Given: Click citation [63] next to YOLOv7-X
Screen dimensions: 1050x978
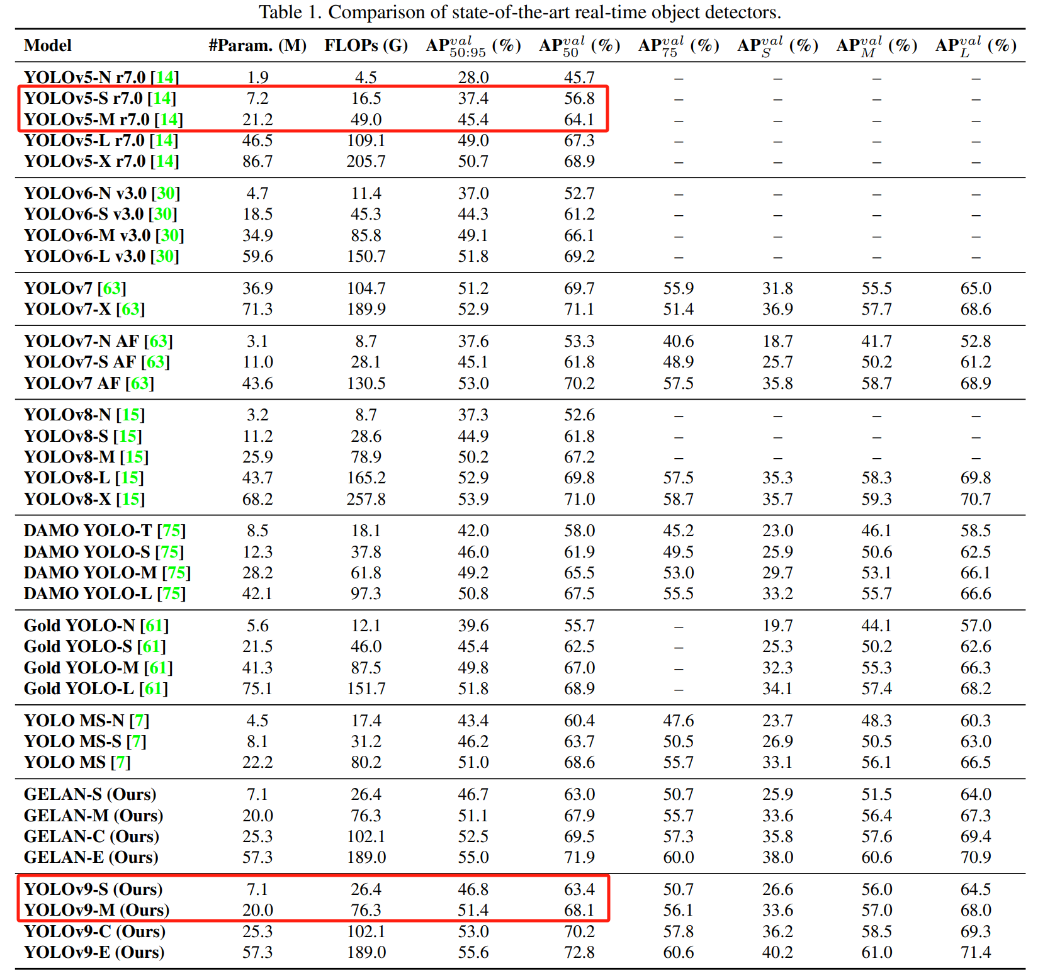Looking at the screenshot, I should 131,308.
